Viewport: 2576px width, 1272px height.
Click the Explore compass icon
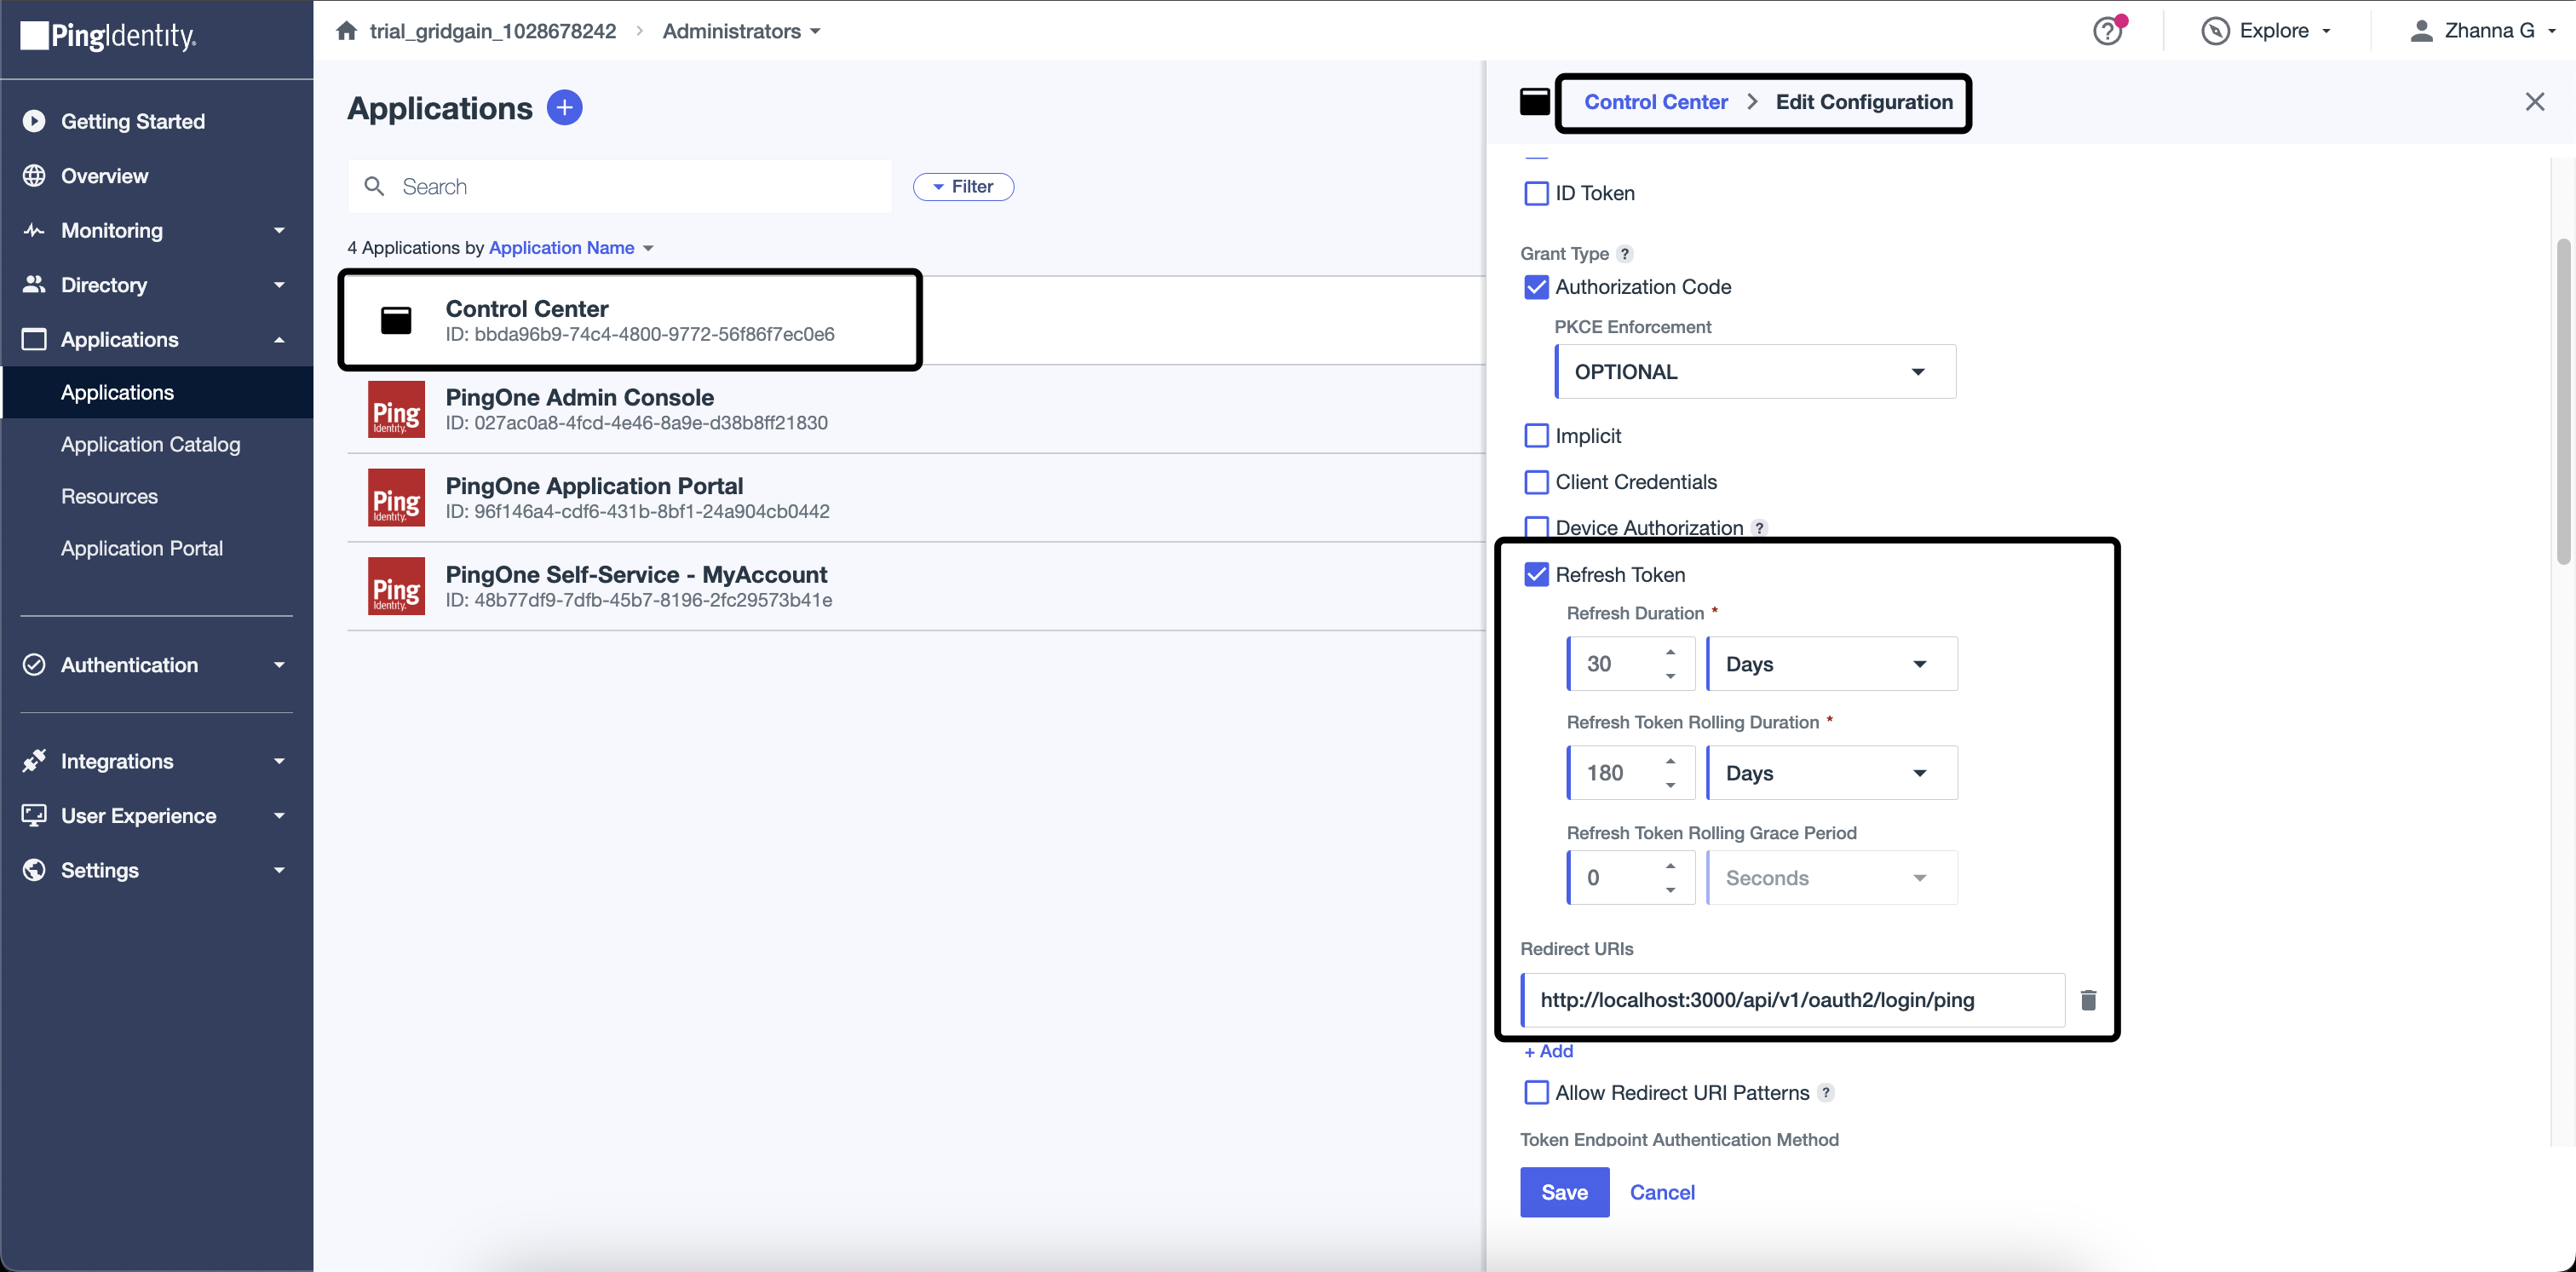pos(2215,31)
